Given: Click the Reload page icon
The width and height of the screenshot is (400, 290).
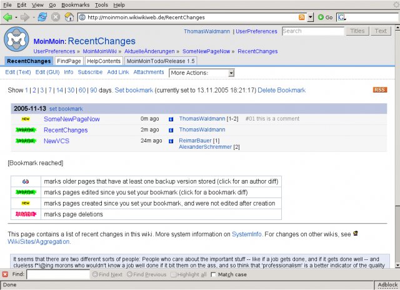Looking at the screenshot, I should point(42,17).
